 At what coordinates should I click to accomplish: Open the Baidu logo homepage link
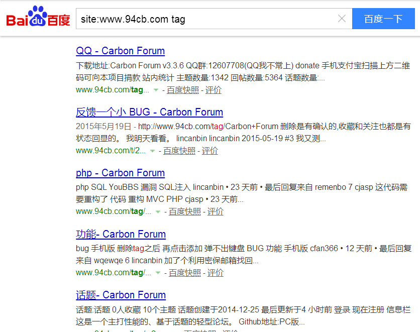coord(38,17)
